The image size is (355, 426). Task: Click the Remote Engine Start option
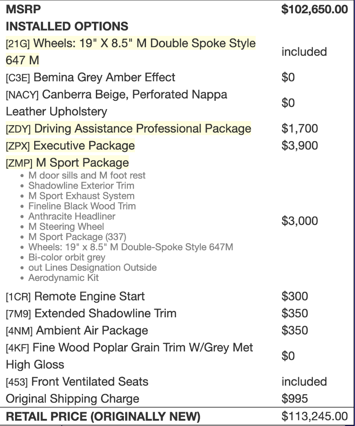tap(89, 296)
